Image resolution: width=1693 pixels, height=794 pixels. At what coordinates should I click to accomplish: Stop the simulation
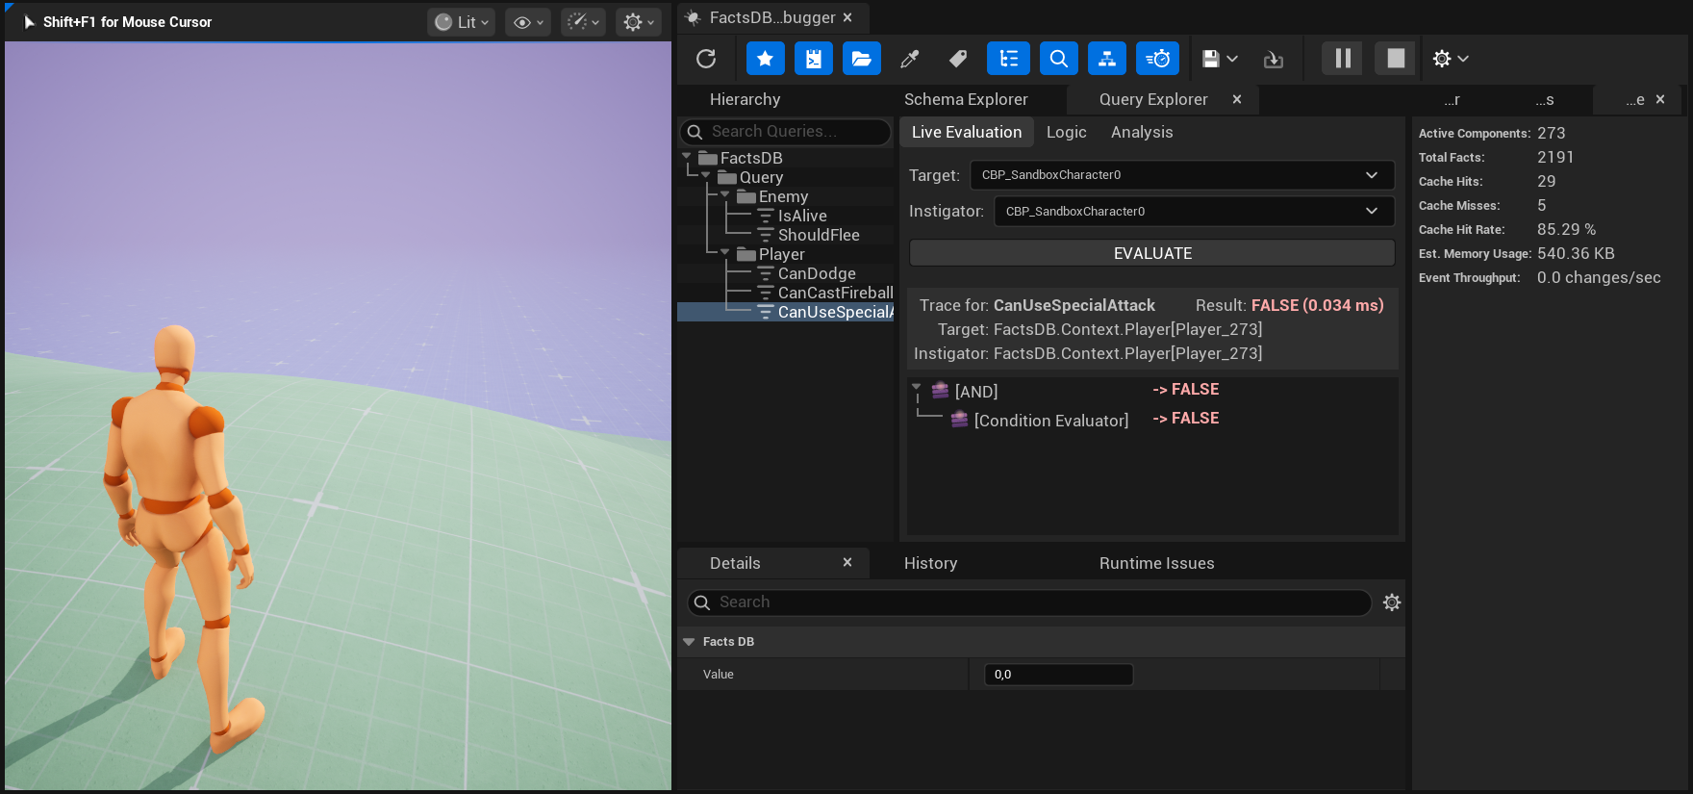click(x=1395, y=59)
